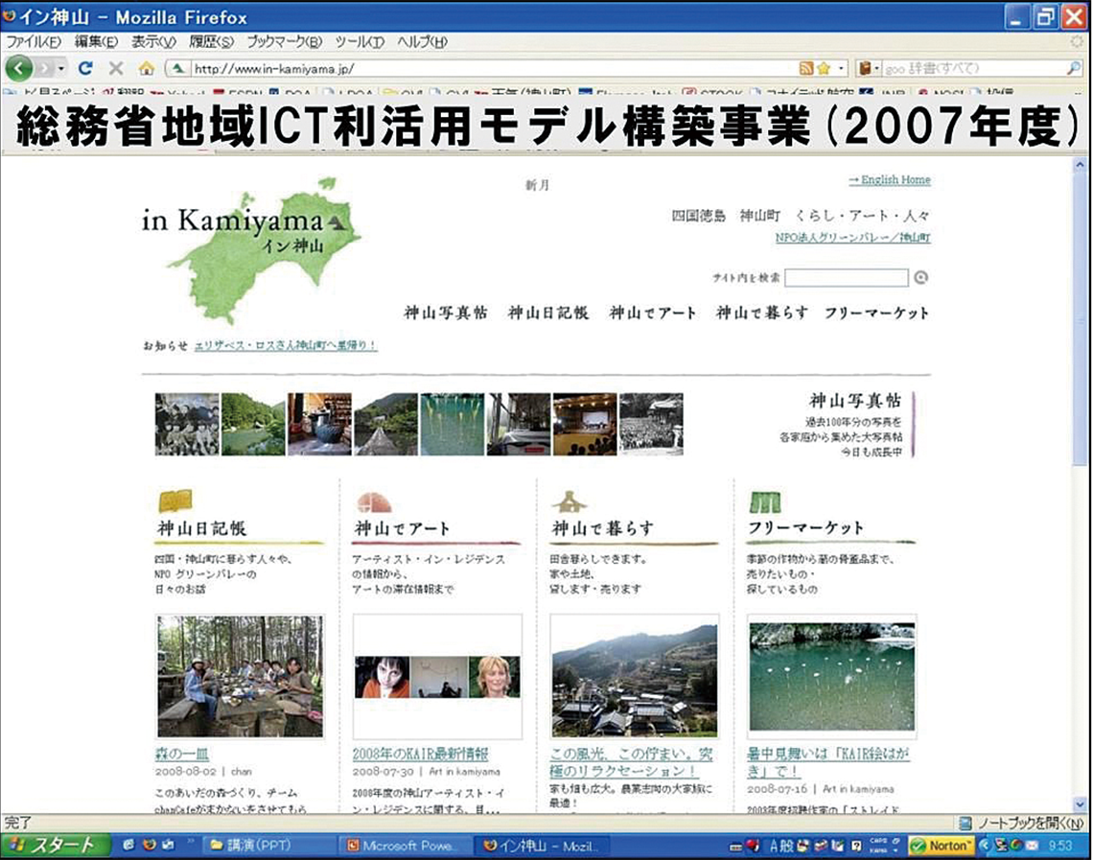Viewport: 1093px width, 860px height.
Task: Expand the back-forward history dropdown
Action: coord(61,68)
